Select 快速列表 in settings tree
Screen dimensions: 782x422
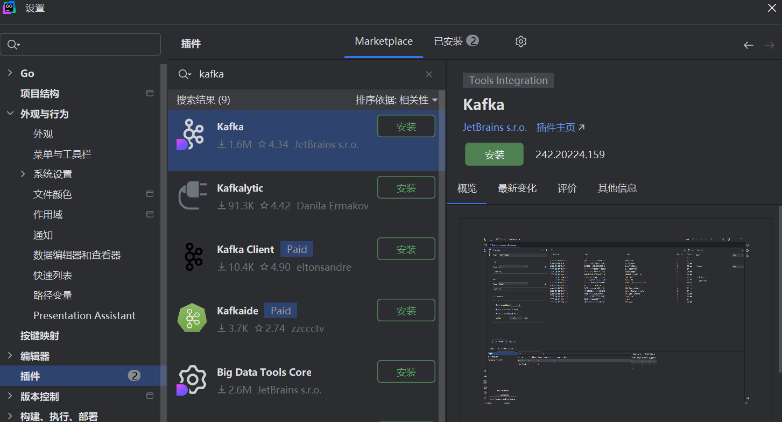(53, 275)
